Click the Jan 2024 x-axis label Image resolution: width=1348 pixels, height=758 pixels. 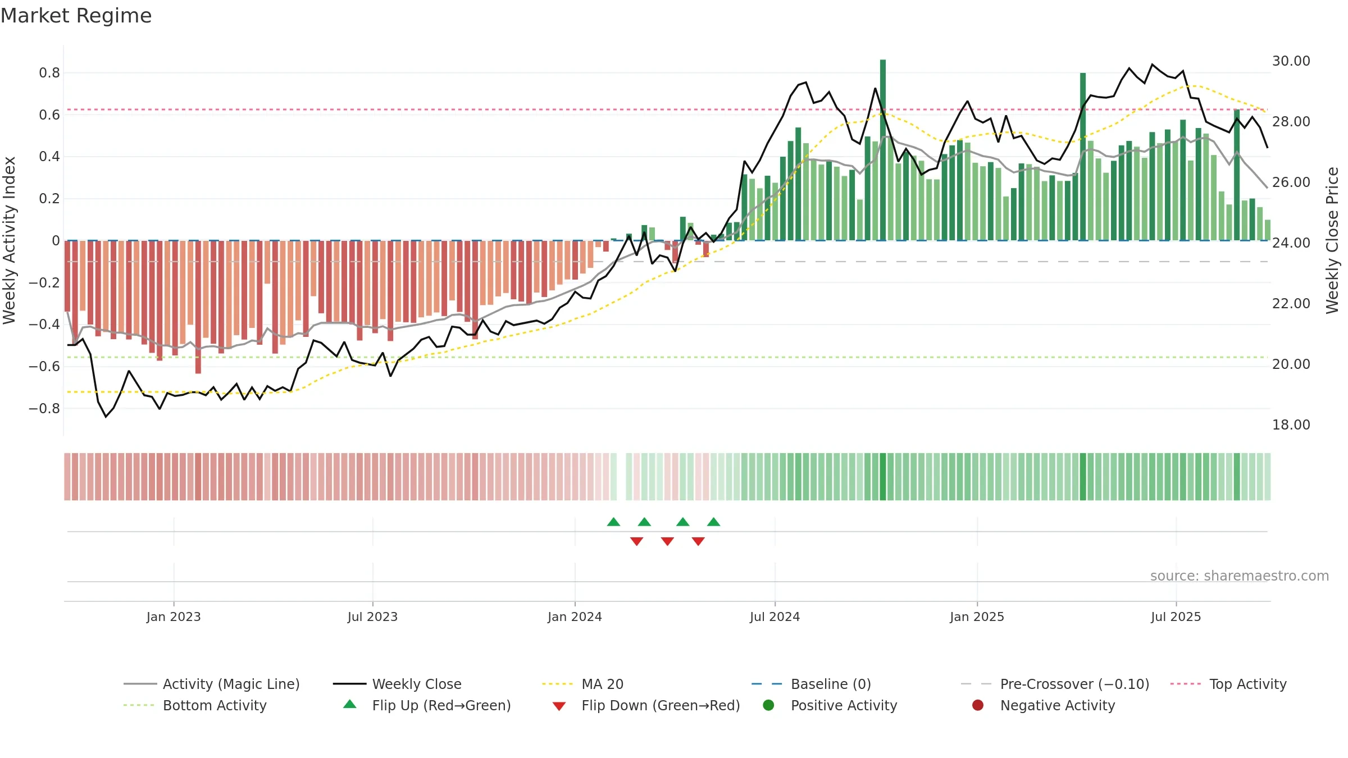coord(575,617)
